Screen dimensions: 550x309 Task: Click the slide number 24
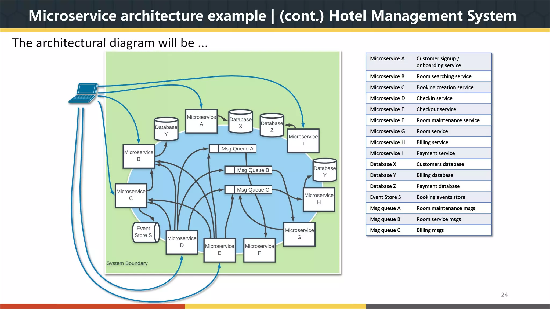[x=504, y=295]
